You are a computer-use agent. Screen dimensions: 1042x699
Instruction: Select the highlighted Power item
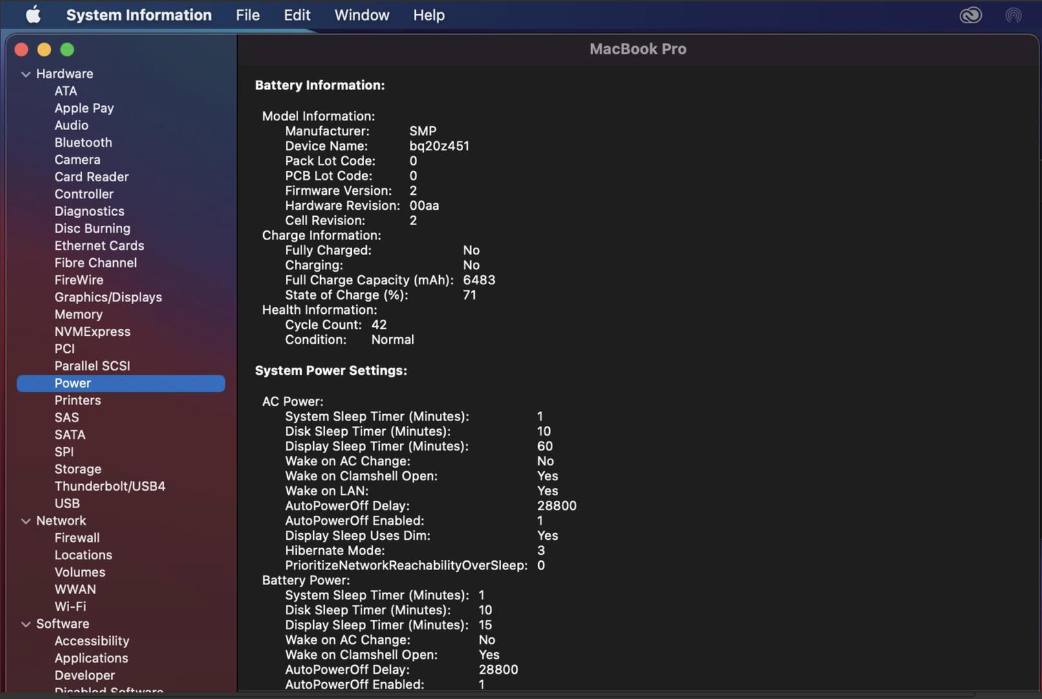tap(121, 383)
